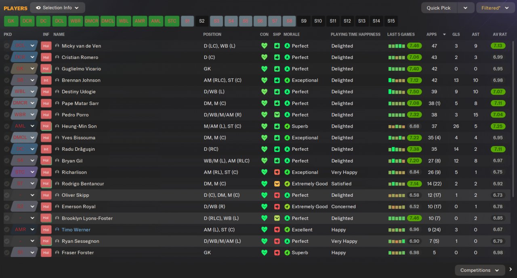517x278 pixels.
Task: Toggle the picked checkmark for Guglielmo Vicario
Action: coord(6,69)
